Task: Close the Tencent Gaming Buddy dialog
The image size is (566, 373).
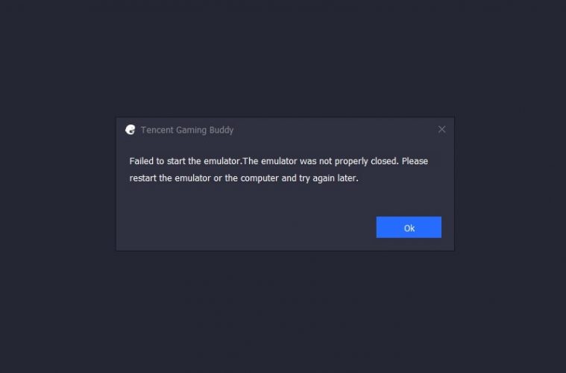Action: pos(441,129)
